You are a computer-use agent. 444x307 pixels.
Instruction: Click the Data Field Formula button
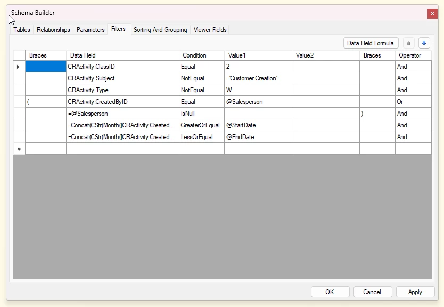pos(371,43)
